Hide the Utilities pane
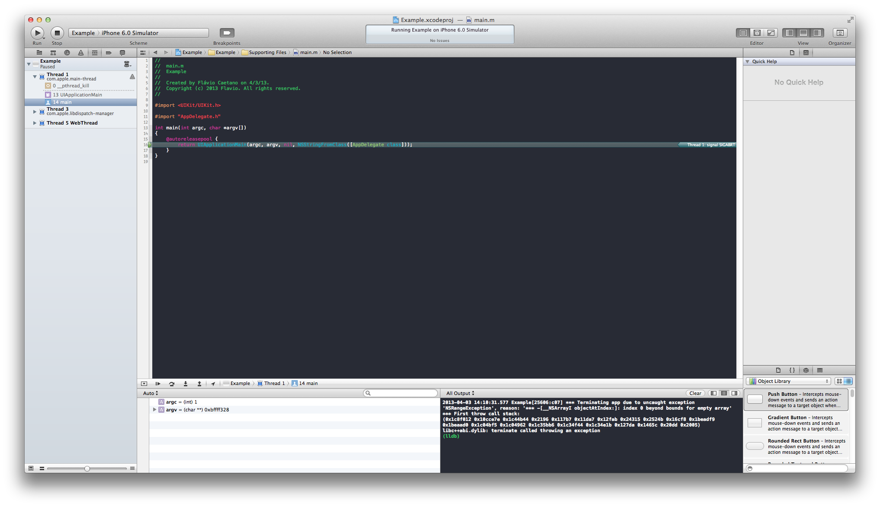Screen dimensions: 880x507 coord(817,33)
